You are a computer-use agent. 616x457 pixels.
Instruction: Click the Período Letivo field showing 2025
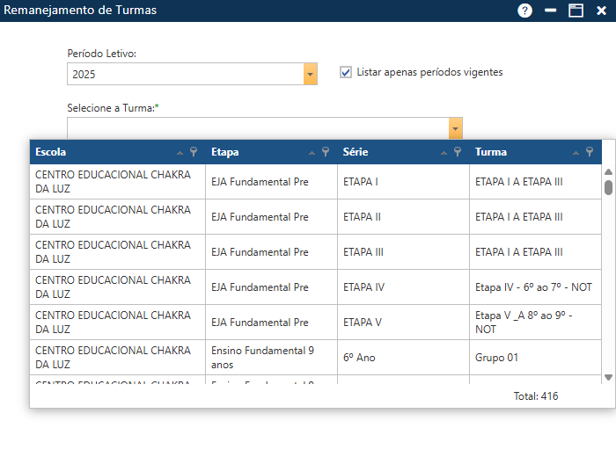(185, 75)
